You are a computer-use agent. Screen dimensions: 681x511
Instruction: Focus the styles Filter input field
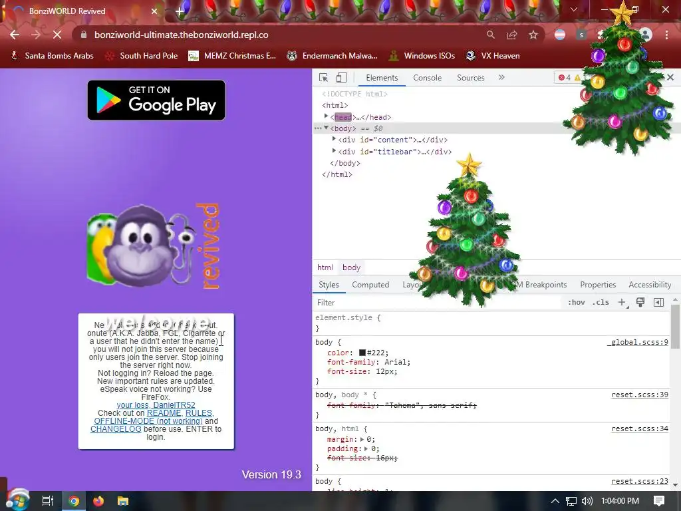coord(436,303)
